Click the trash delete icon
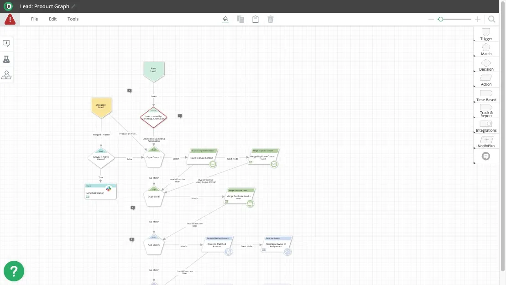Screen dimensions: 506x285 271,19
